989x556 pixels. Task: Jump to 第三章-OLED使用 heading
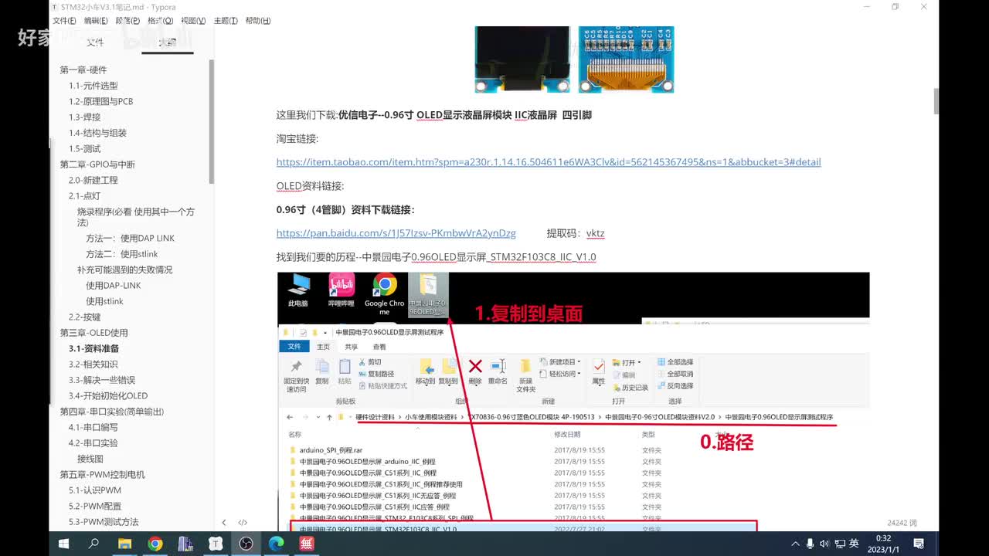(93, 333)
